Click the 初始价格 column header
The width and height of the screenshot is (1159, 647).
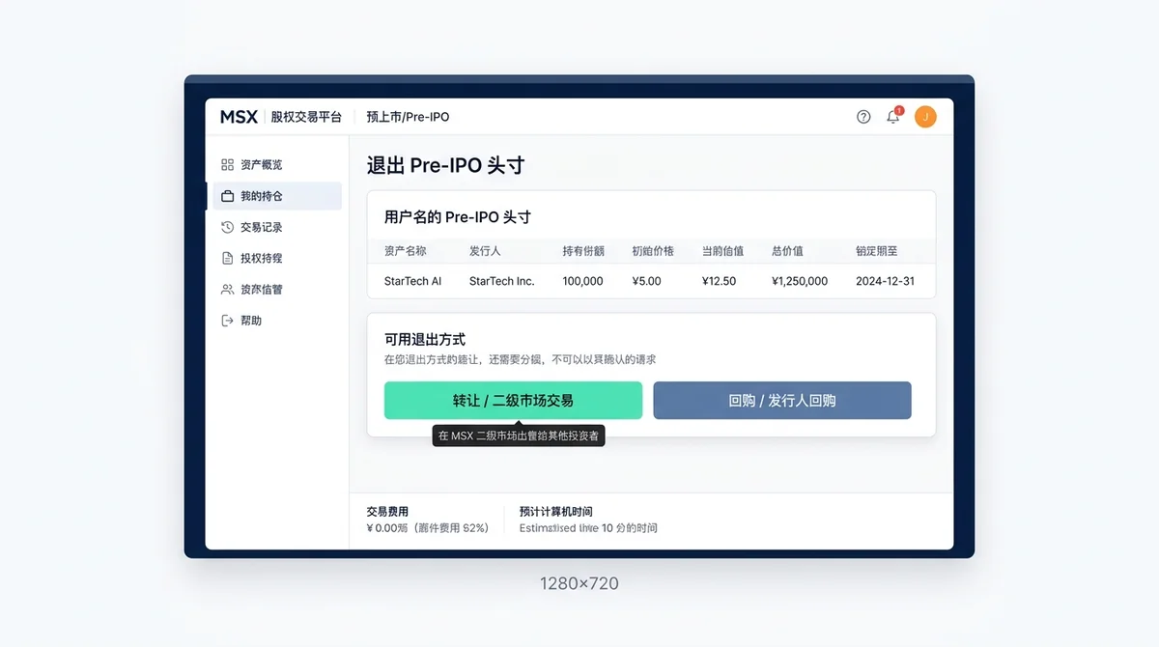coord(653,251)
